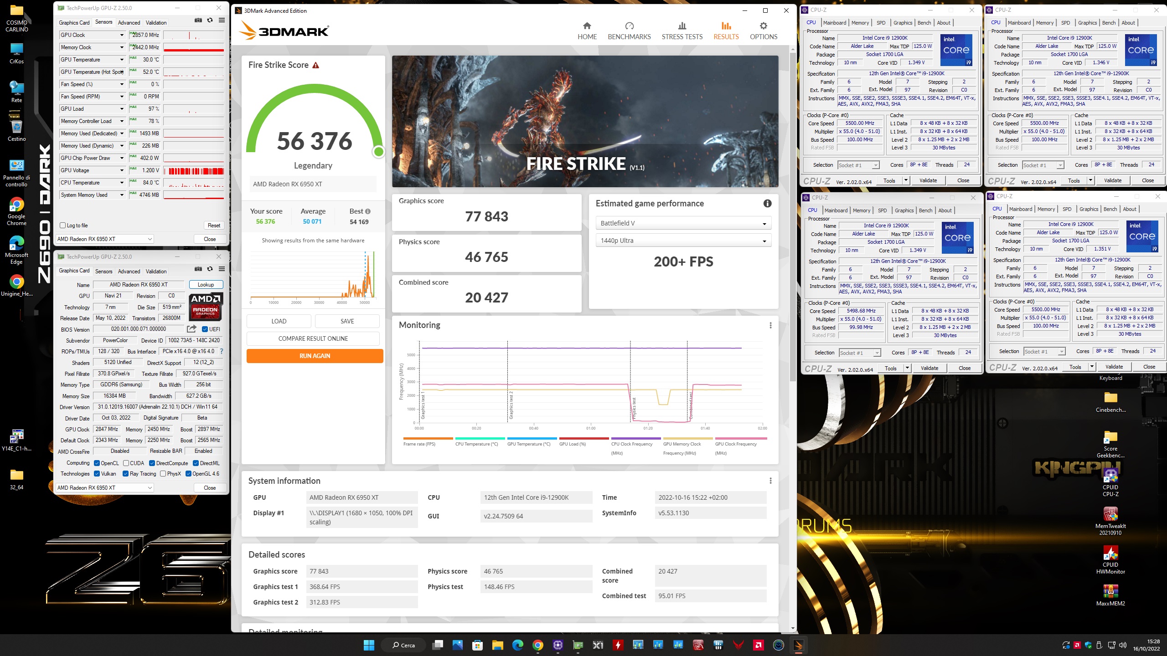Click the info icon beside Best score
Screen dimensions: 1167x656
[x=368, y=211]
